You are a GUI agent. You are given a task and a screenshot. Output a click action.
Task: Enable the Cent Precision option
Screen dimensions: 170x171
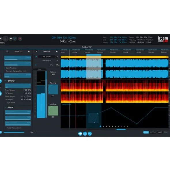click(11, 68)
